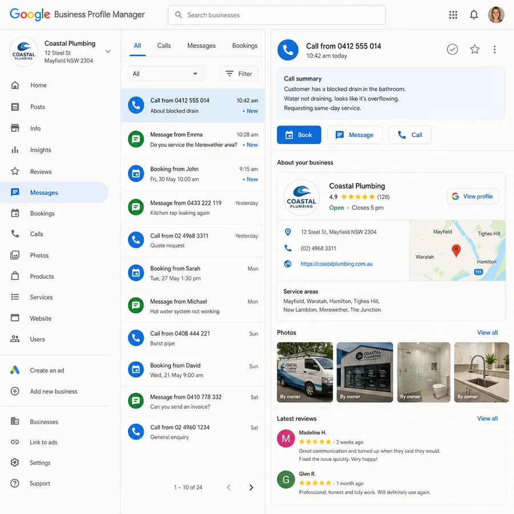This screenshot has height=514, width=514.
Task: Open Call from 02 4960 1234 entry
Action: click(x=193, y=432)
